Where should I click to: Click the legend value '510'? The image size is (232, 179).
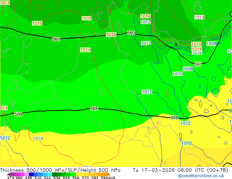pyautogui.click(x=38, y=178)
